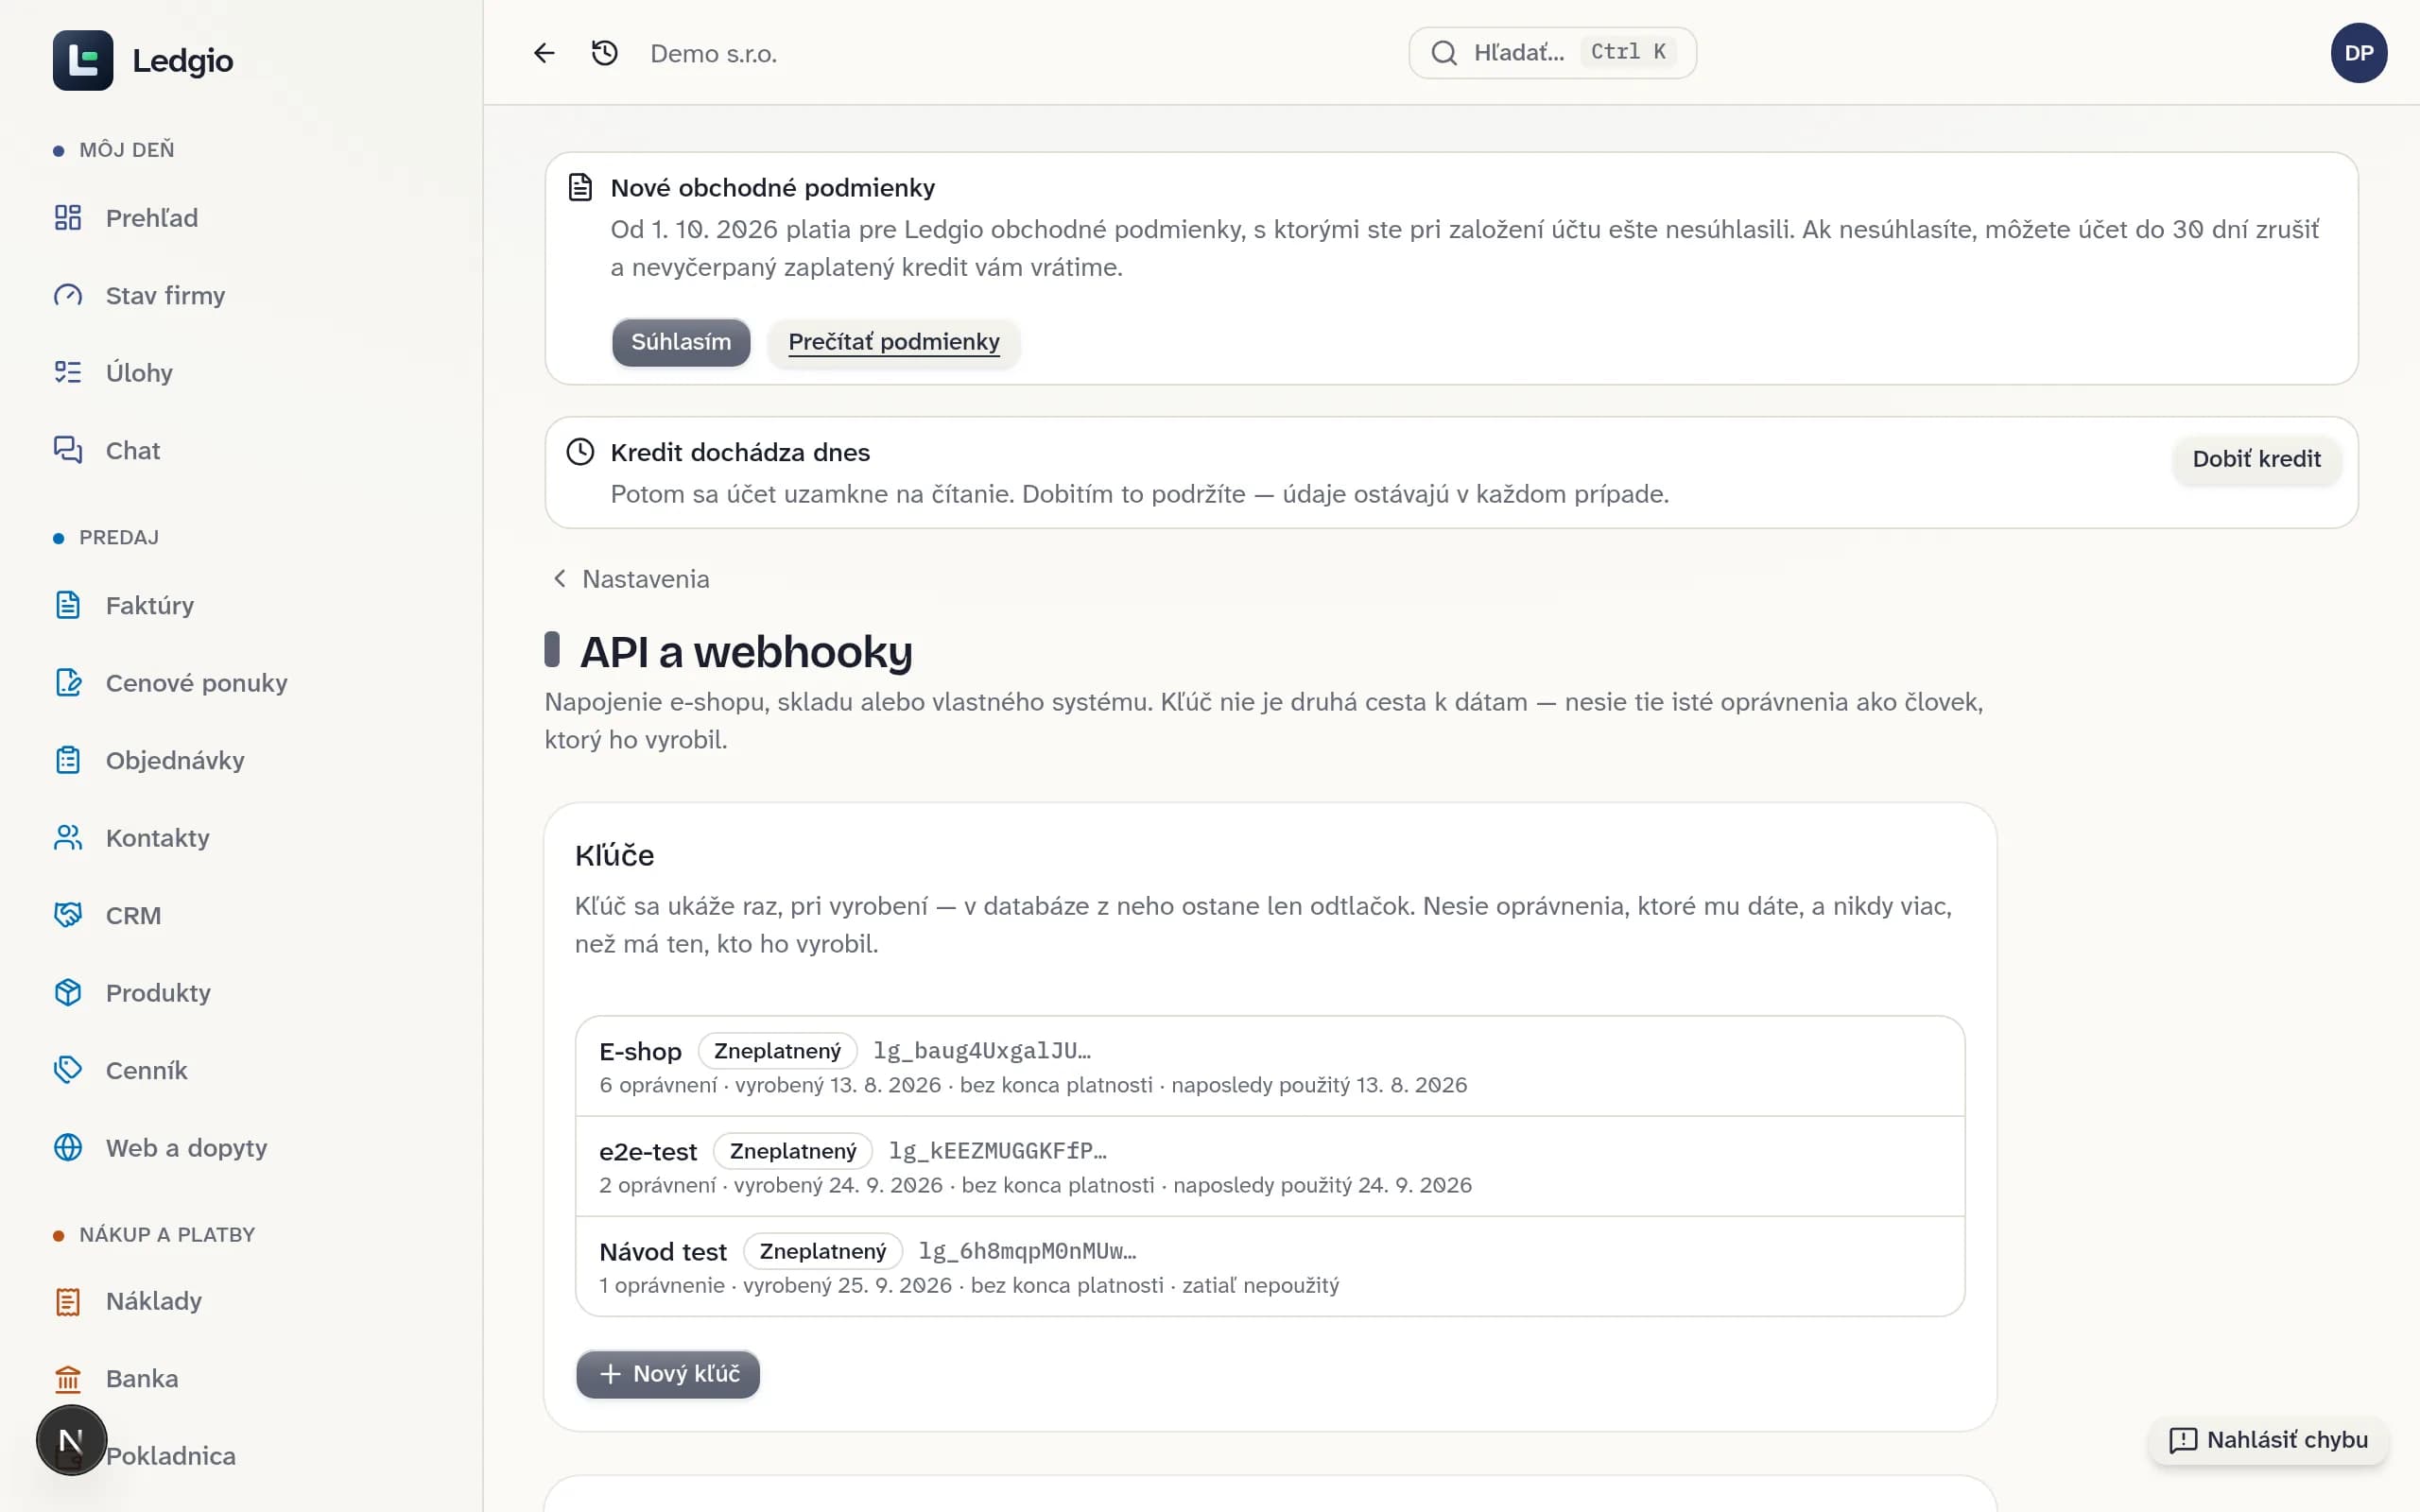This screenshot has width=2420, height=1512.
Task: Open Web a dopyty globe icon
Action: (68, 1148)
